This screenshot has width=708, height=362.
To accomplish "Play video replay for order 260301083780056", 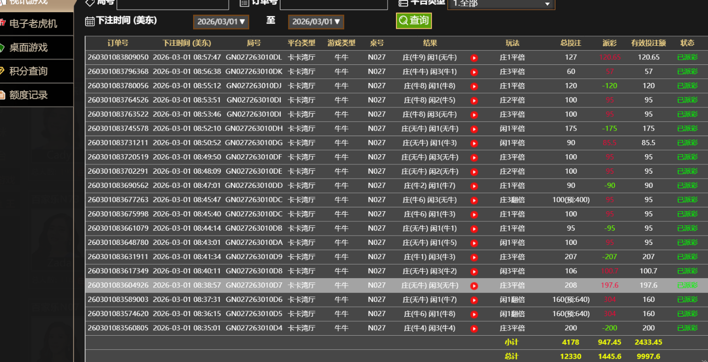I will tap(473, 86).
